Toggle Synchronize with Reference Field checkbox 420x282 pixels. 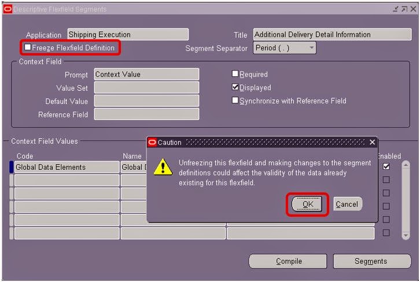pyautogui.click(x=235, y=100)
